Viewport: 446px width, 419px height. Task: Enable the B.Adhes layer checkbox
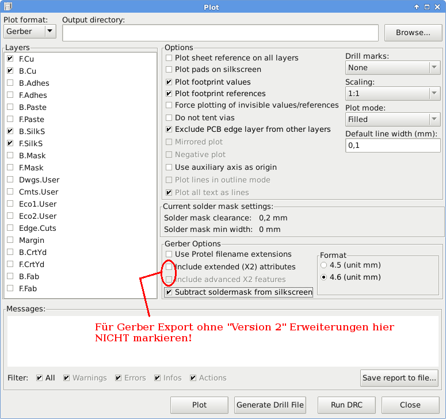[10, 83]
